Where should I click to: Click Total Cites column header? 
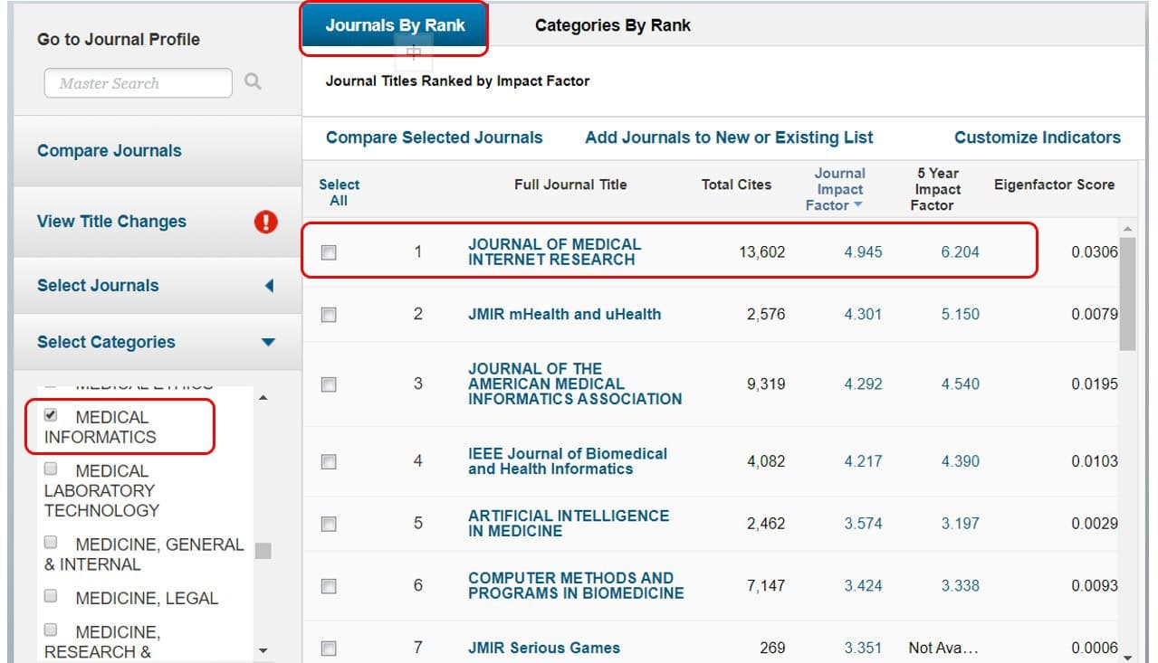point(737,185)
